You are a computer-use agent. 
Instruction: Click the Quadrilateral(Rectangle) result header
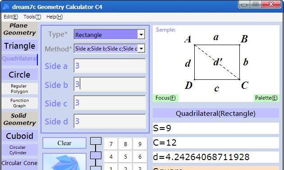[216, 114]
